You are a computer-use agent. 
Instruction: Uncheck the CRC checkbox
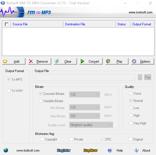coord(102,139)
